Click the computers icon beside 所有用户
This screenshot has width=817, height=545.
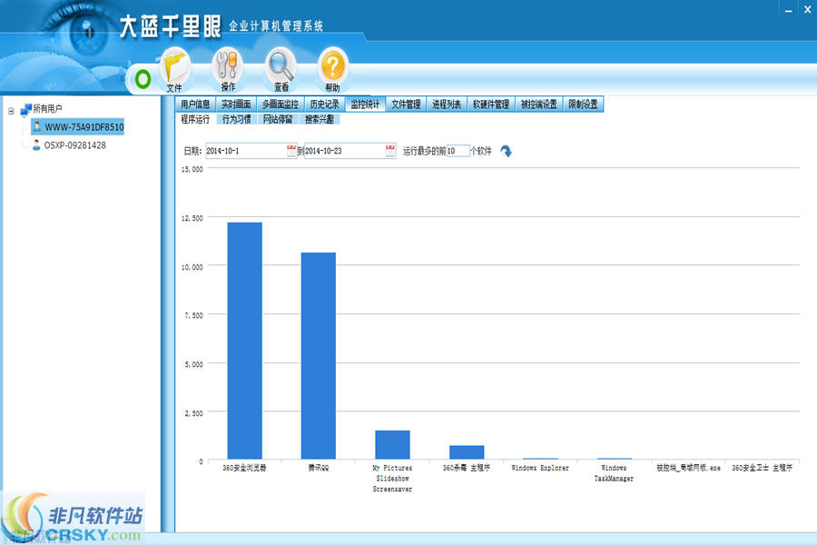coord(25,109)
